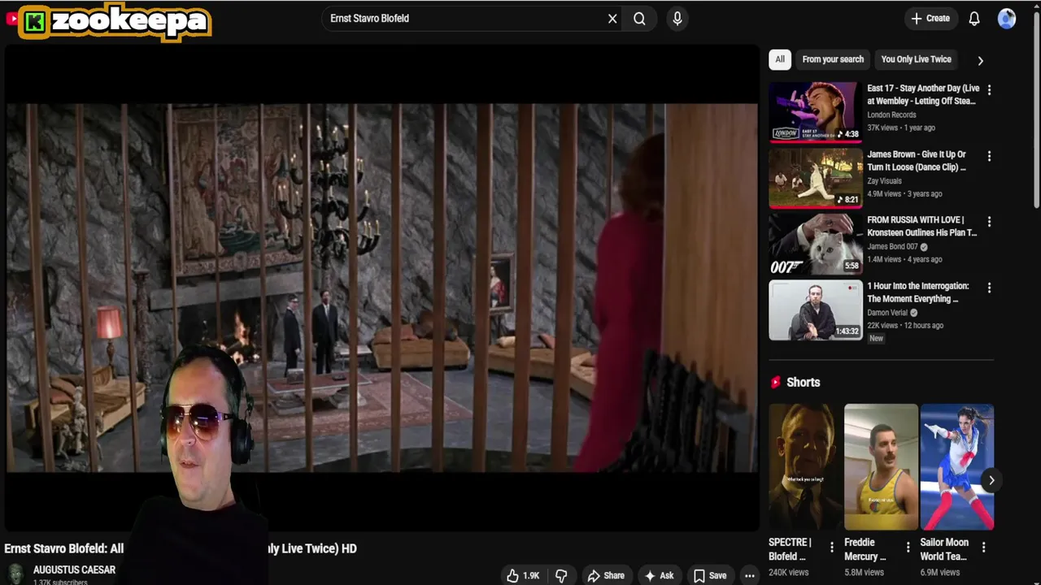This screenshot has height=585, width=1041.
Task: Open options for East 17 video
Action: (989, 89)
